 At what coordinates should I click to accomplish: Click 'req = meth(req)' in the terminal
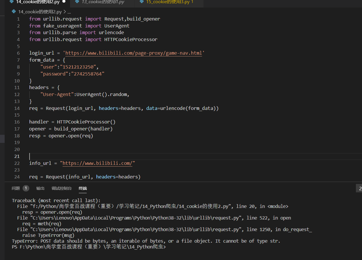(x=42, y=224)
